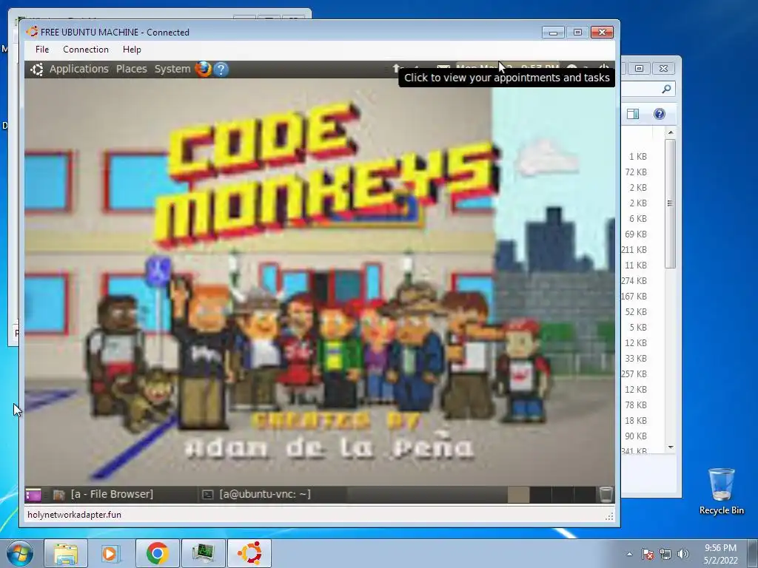Click the network up-arrow indicator in Ubuntu panel
The image size is (758, 568).
click(x=397, y=68)
